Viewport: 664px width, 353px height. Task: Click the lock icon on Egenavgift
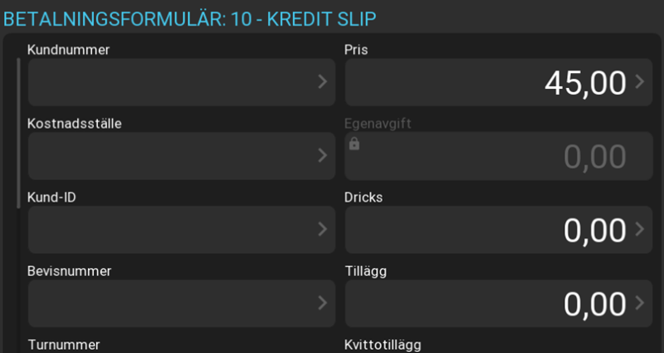point(354,144)
